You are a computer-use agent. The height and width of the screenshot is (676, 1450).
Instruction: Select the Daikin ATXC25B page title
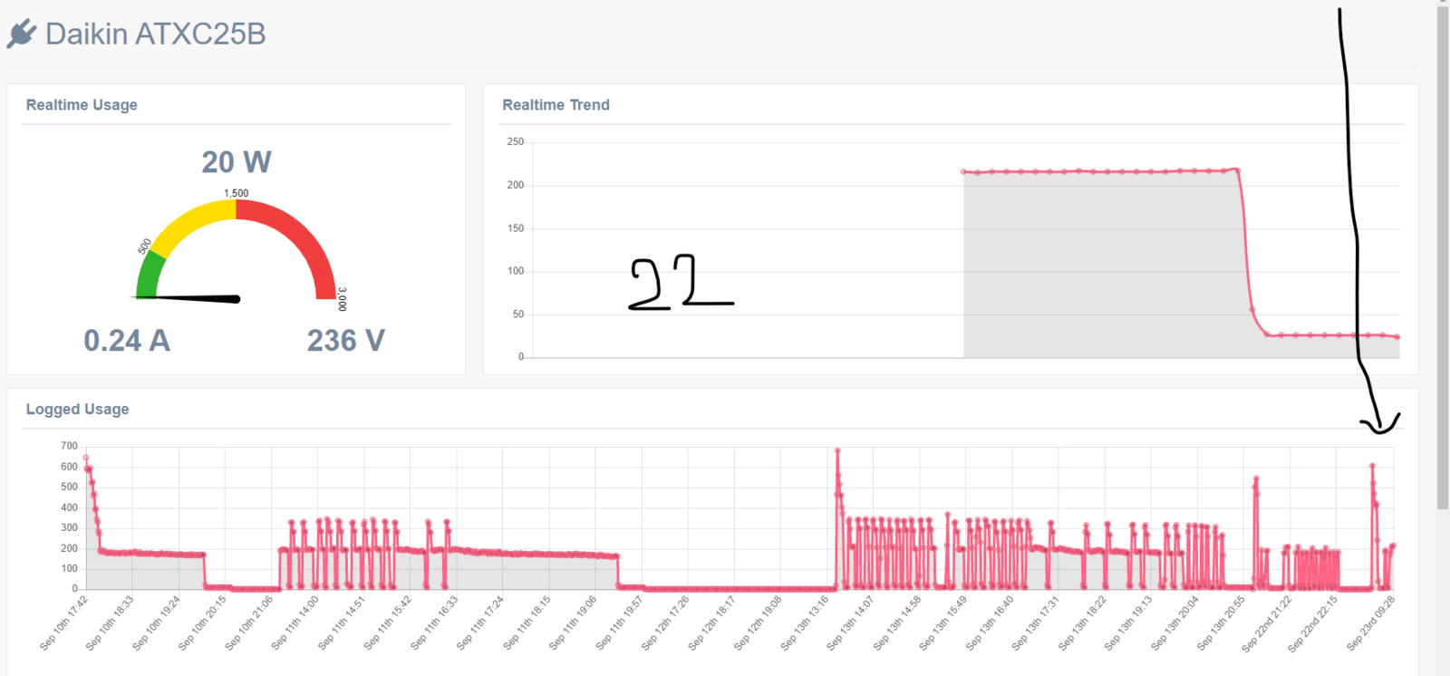155,34
